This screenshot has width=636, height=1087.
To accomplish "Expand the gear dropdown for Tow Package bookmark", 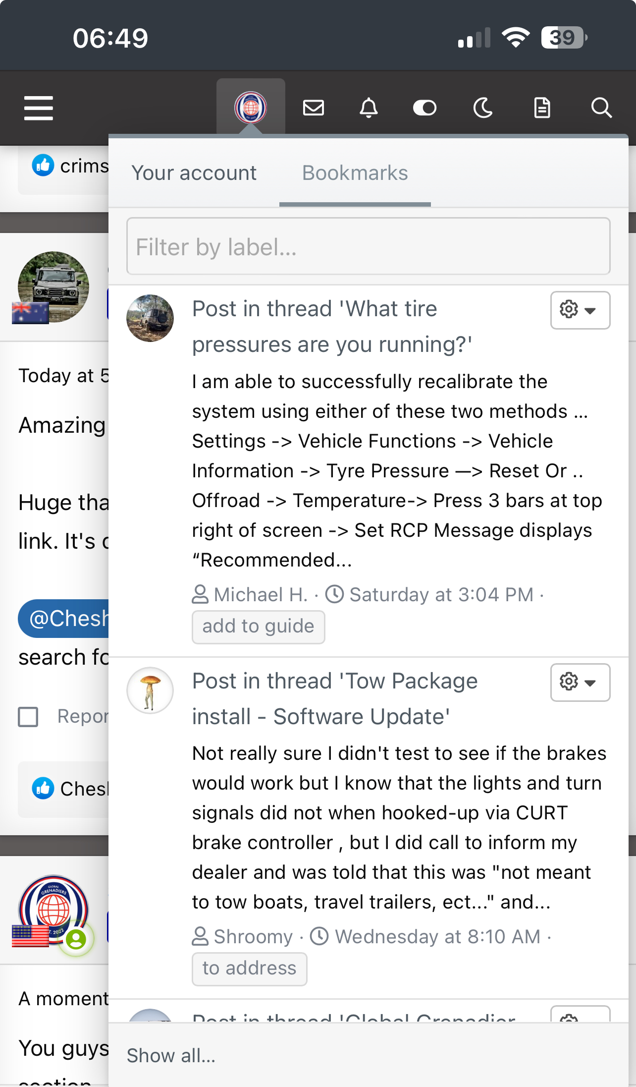I will (x=580, y=683).
